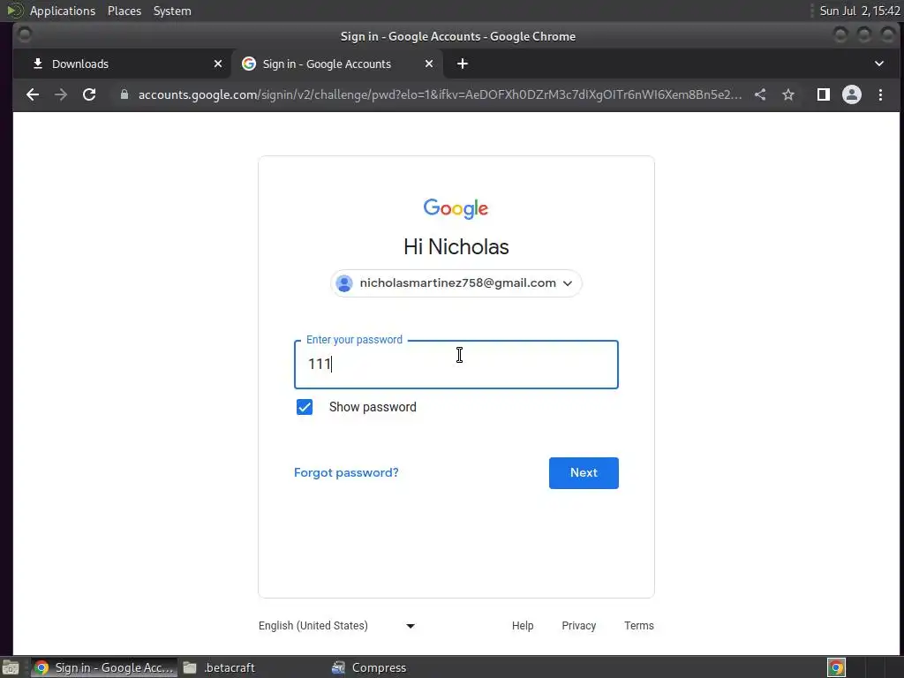The image size is (904, 678).
Task: Switch to the Downloads tab
Action: click(123, 64)
